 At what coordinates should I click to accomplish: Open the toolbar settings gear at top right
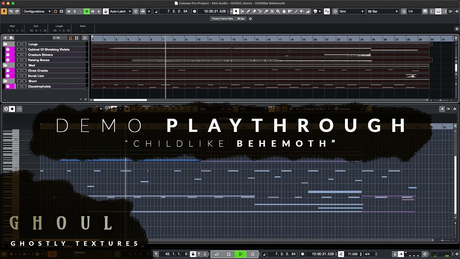[x=456, y=12]
